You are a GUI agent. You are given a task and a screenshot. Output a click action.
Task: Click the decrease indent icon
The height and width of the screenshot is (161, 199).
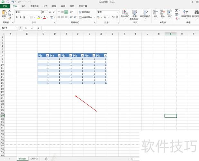click(x=71, y=17)
